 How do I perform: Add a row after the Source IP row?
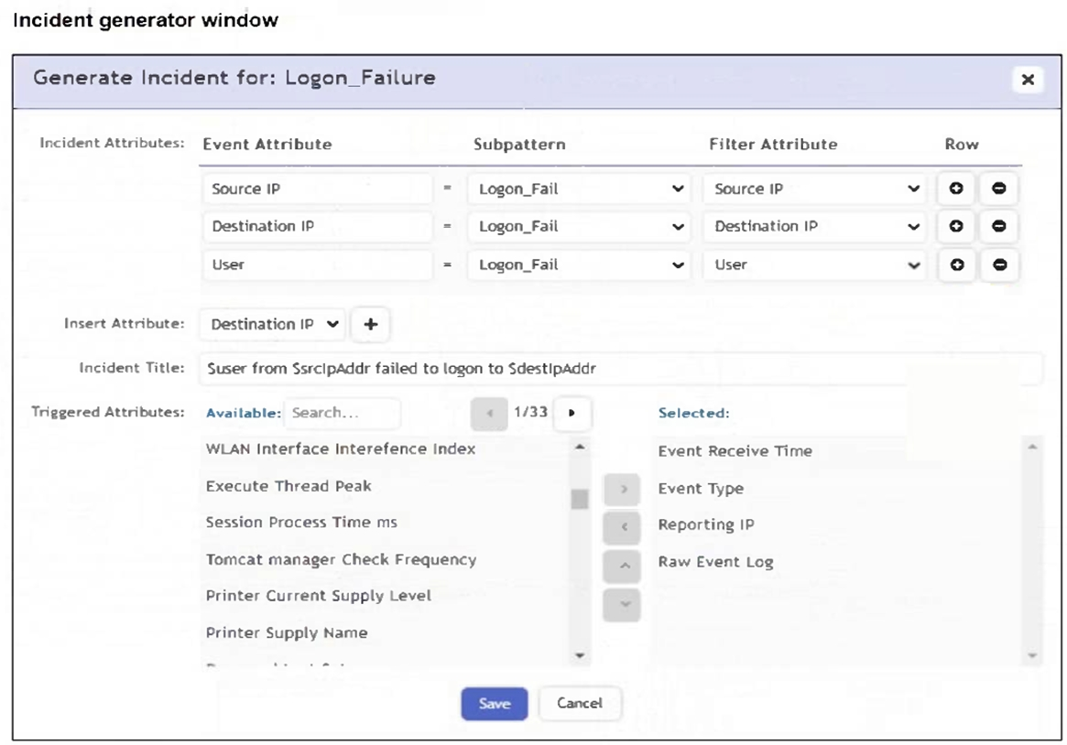(955, 189)
